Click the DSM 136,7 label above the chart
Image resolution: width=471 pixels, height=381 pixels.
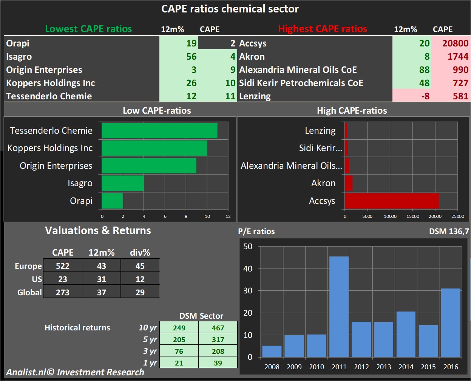449,231
